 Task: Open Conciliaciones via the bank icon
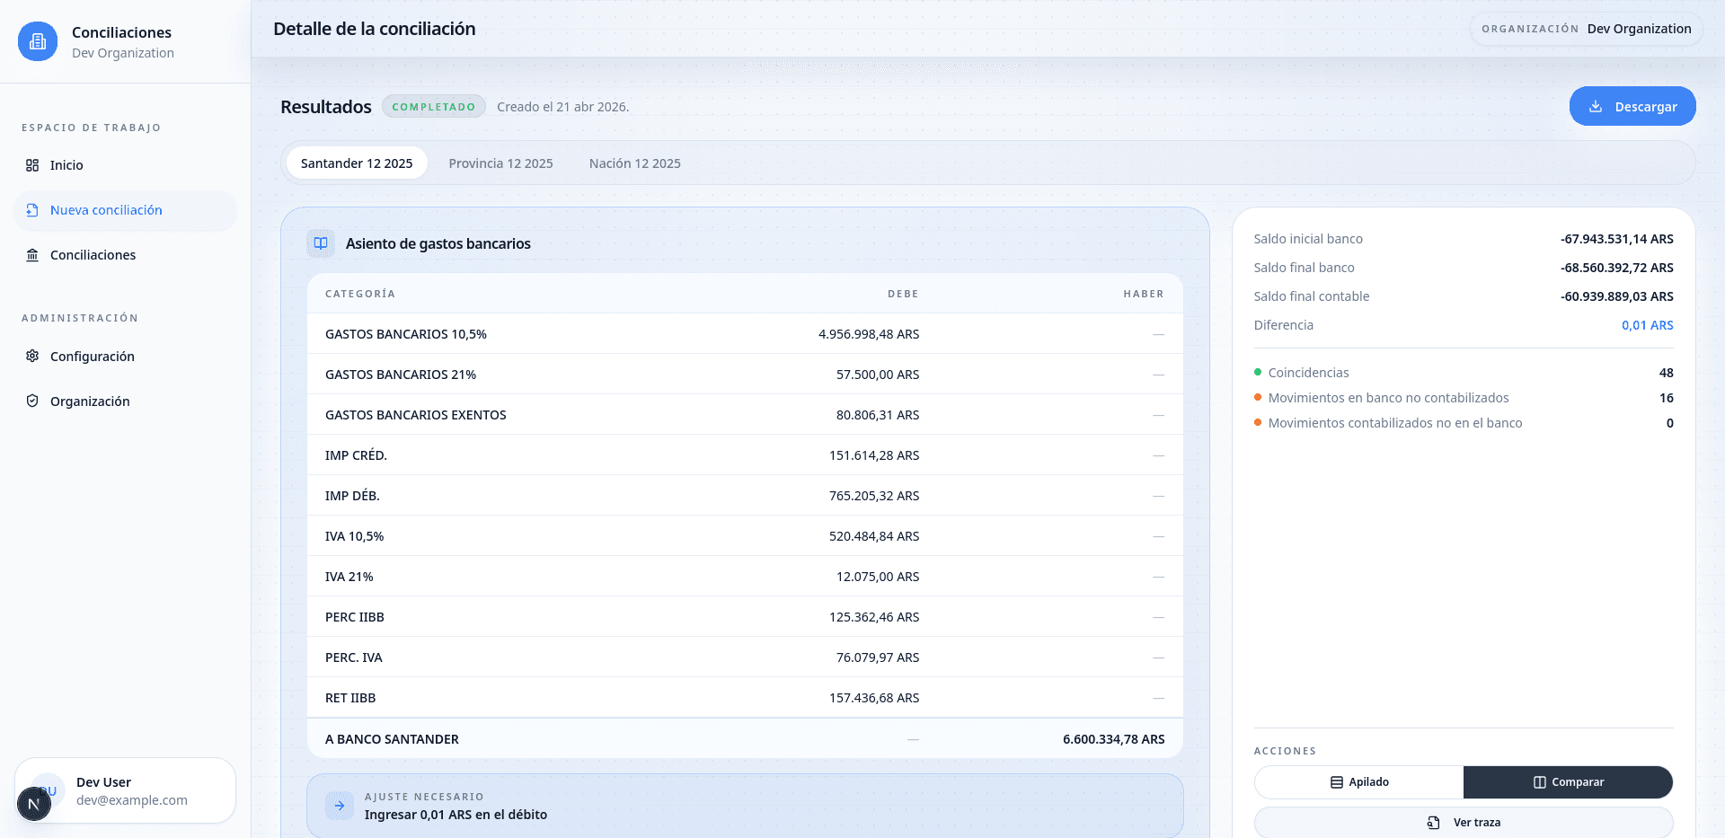pyautogui.click(x=32, y=255)
